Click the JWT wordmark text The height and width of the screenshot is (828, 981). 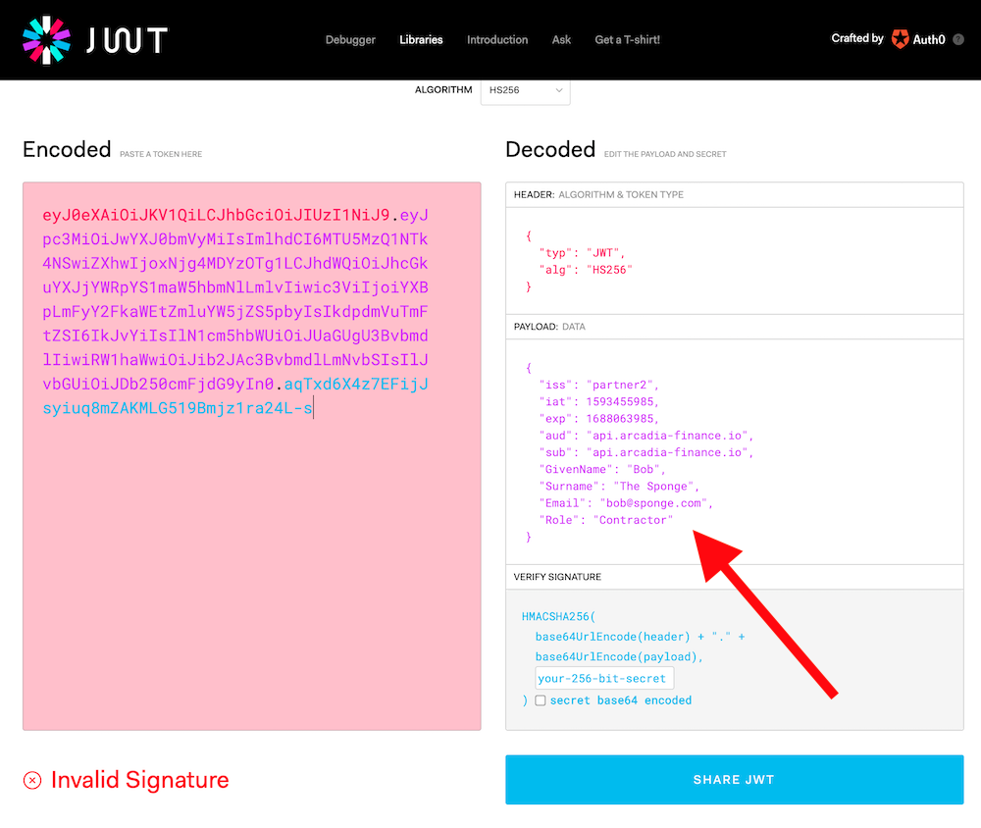click(x=127, y=40)
